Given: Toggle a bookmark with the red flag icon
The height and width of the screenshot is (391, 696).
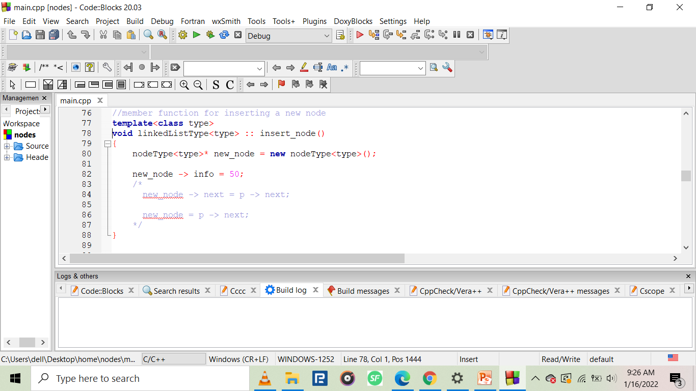Looking at the screenshot, I should pos(281,85).
